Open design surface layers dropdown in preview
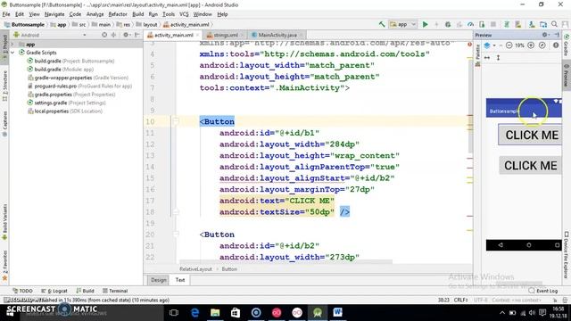The width and height of the screenshot is (571, 321). [490, 45]
